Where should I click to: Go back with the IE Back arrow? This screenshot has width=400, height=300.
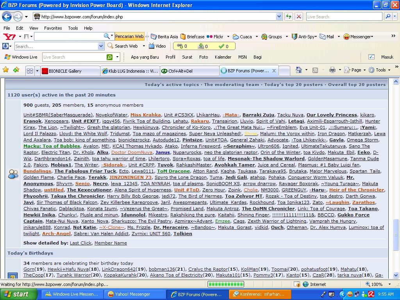click(x=7, y=17)
